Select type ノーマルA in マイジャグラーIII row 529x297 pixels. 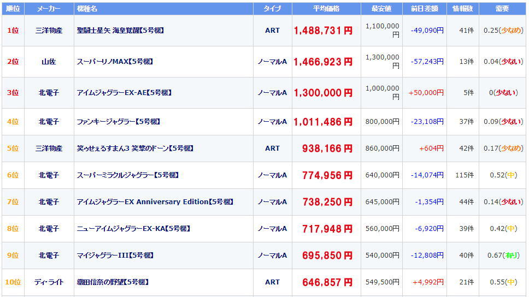[272, 255]
